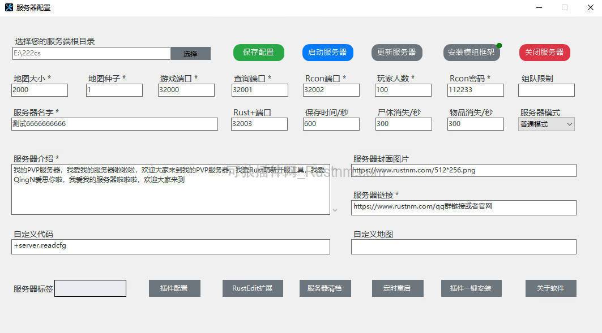Screen dimensions: 602x333
Task: Click RustEdit扩展 extension button
Action: tap(253, 288)
